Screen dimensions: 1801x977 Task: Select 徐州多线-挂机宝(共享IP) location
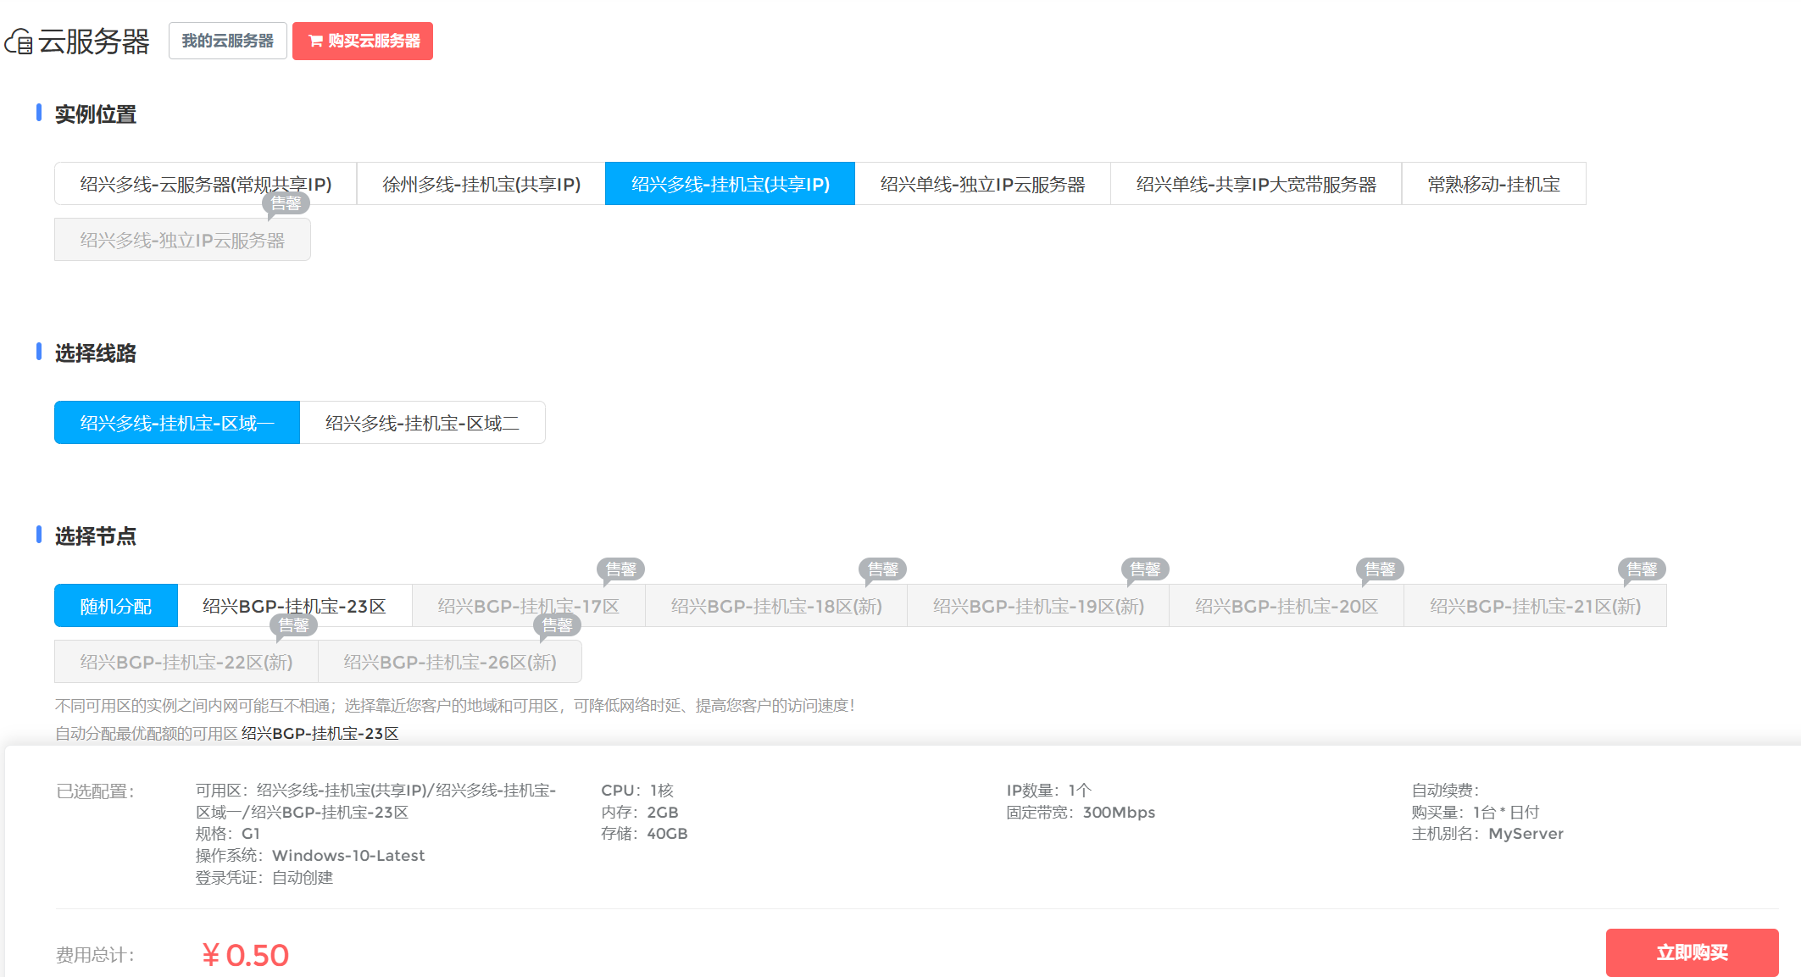481,184
